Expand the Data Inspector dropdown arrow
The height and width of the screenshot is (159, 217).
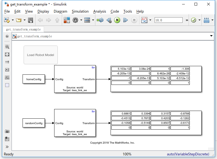150,20
